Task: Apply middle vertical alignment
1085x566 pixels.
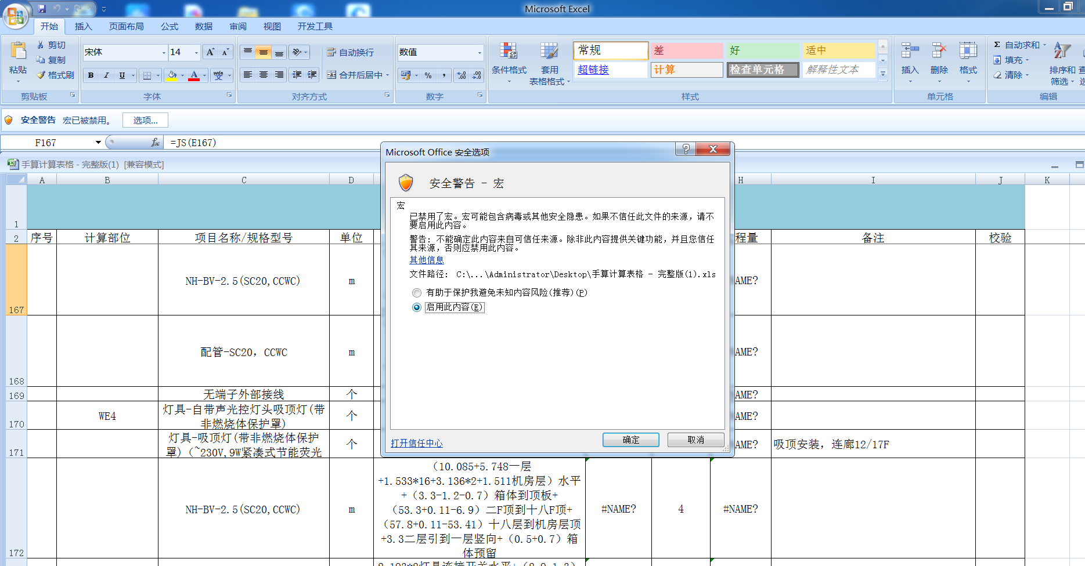Action: [264, 52]
